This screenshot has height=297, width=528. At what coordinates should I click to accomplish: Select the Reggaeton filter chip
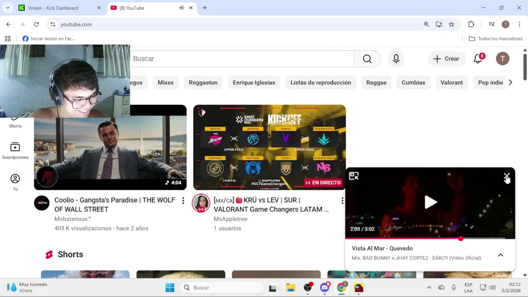click(x=203, y=82)
